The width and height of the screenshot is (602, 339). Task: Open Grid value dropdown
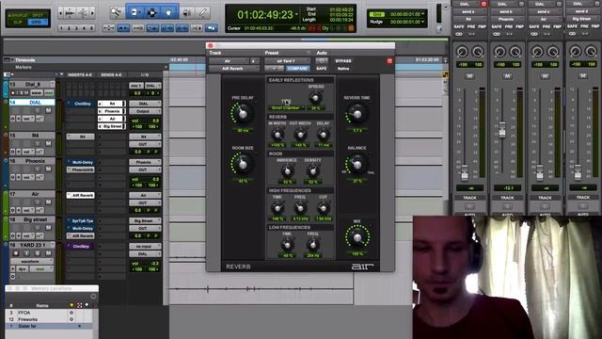tap(422, 14)
